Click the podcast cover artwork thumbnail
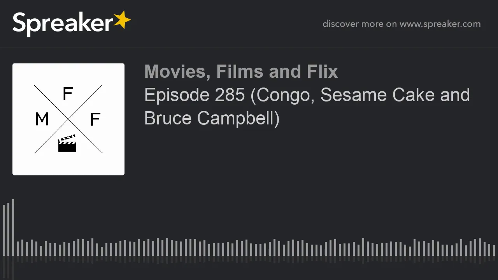The width and height of the screenshot is (498, 280). pos(68,119)
